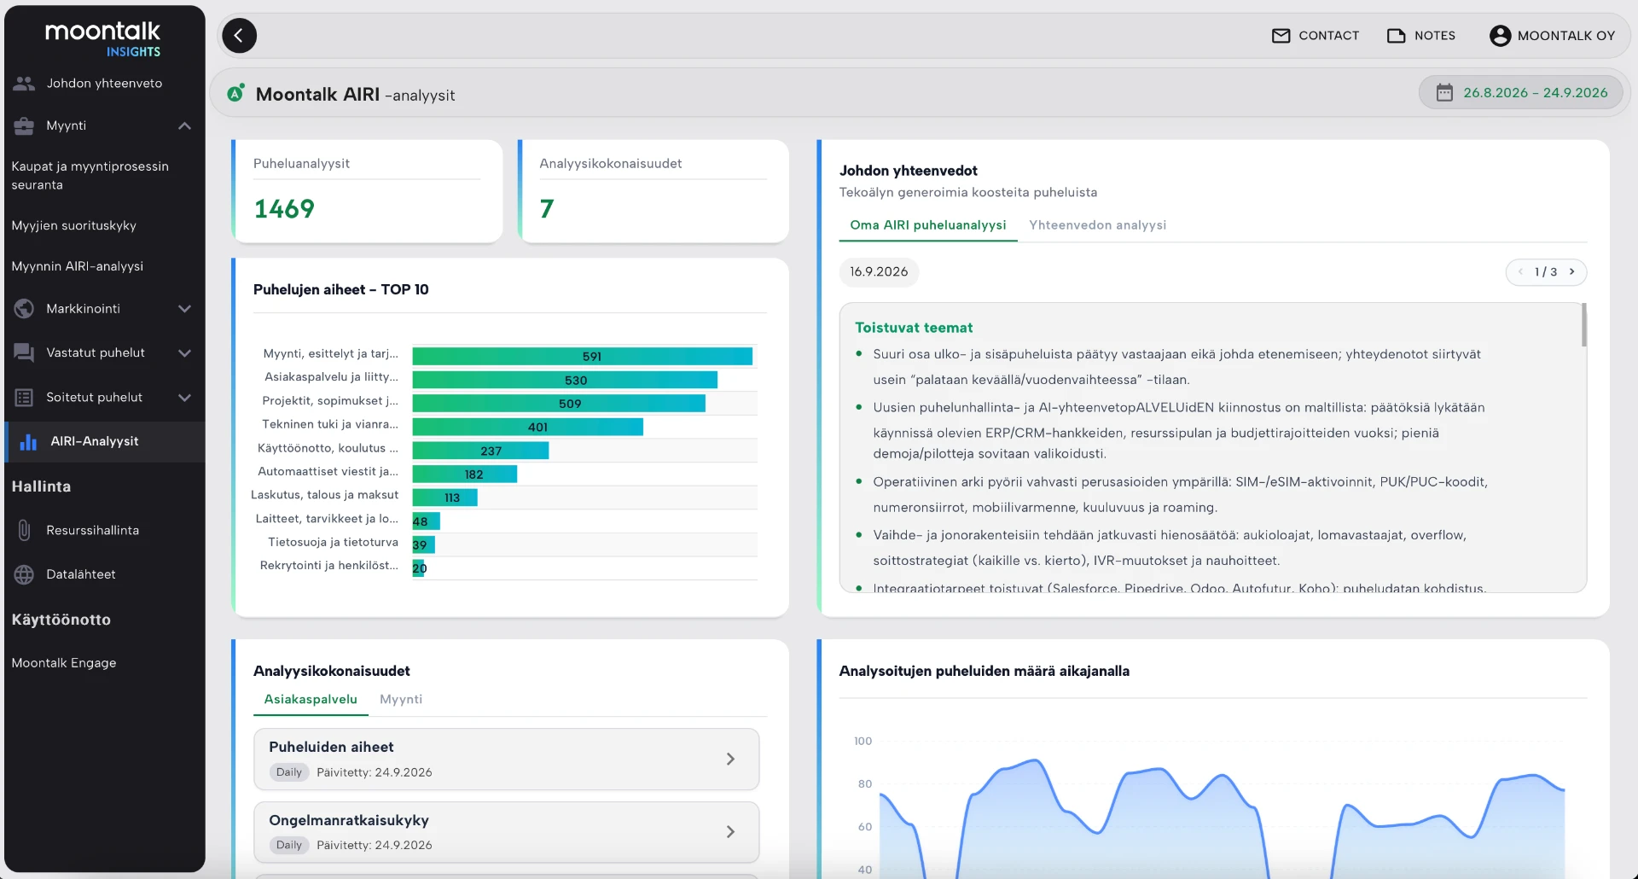Open Moontalk Engage link

[x=64, y=663]
